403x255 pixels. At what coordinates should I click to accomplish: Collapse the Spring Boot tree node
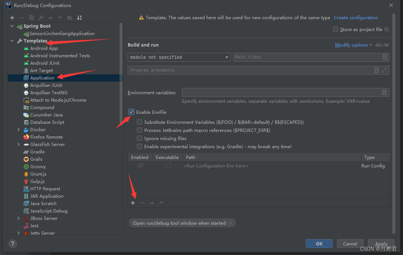click(x=12, y=26)
